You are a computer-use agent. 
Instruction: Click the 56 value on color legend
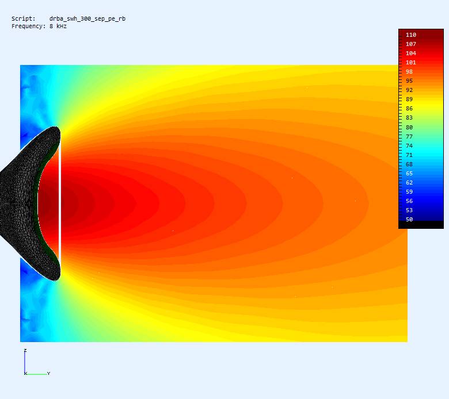(x=409, y=201)
